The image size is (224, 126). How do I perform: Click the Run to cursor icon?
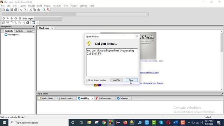[x=8, y=23]
